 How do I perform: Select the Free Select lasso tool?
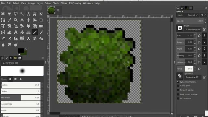(16, 14)
